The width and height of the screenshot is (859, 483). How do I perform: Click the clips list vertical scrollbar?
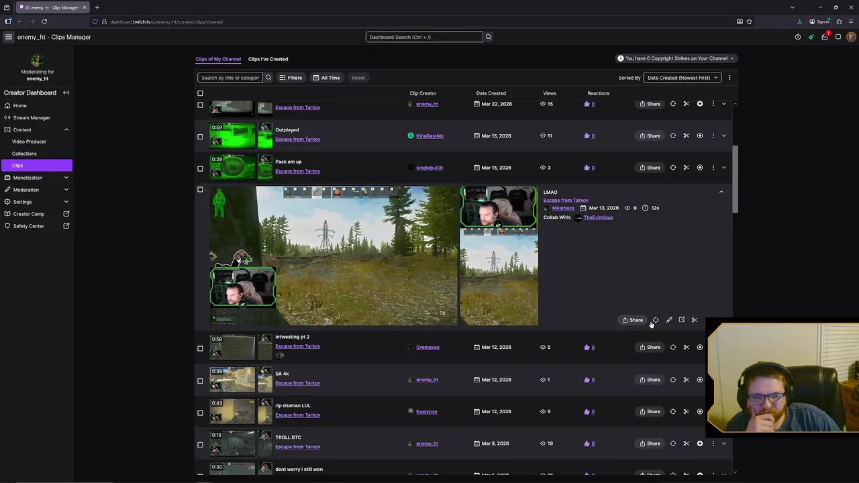pos(736,180)
